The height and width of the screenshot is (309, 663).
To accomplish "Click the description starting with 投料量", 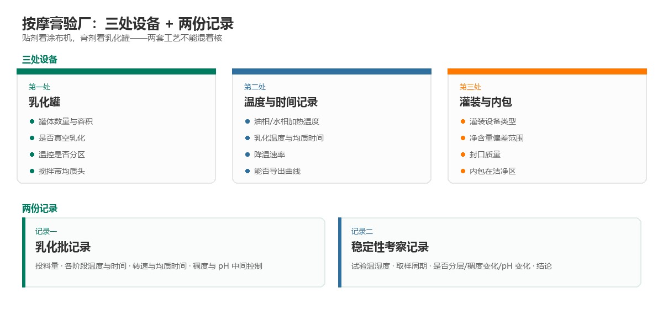I will (x=149, y=266).
